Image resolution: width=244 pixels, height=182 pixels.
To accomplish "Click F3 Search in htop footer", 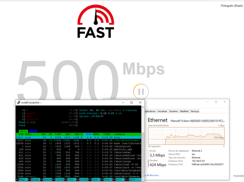I will [46, 180].
